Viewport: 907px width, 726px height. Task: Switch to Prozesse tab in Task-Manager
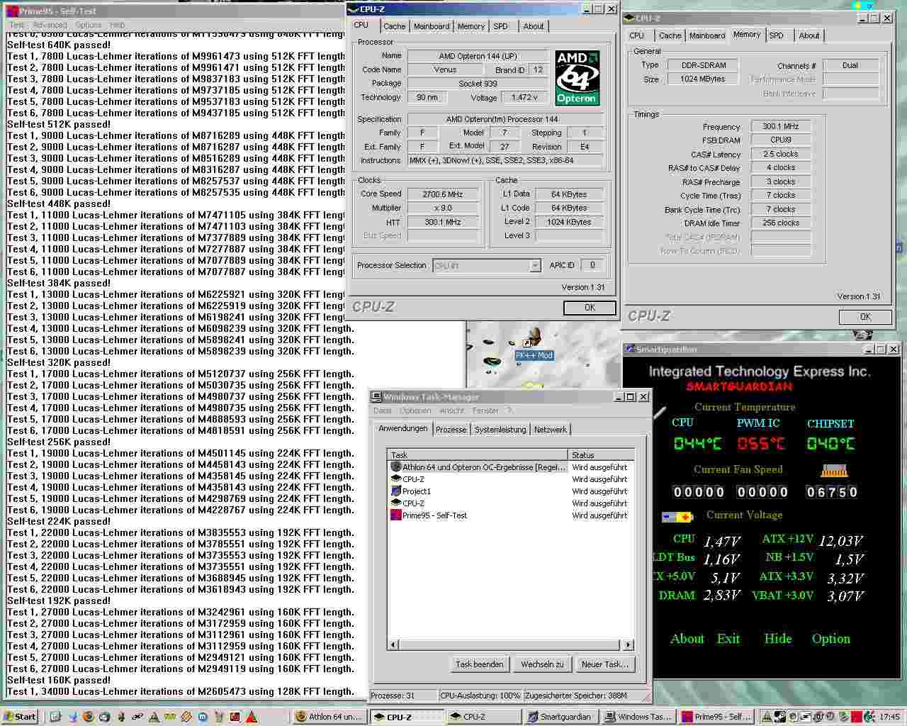point(451,430)
